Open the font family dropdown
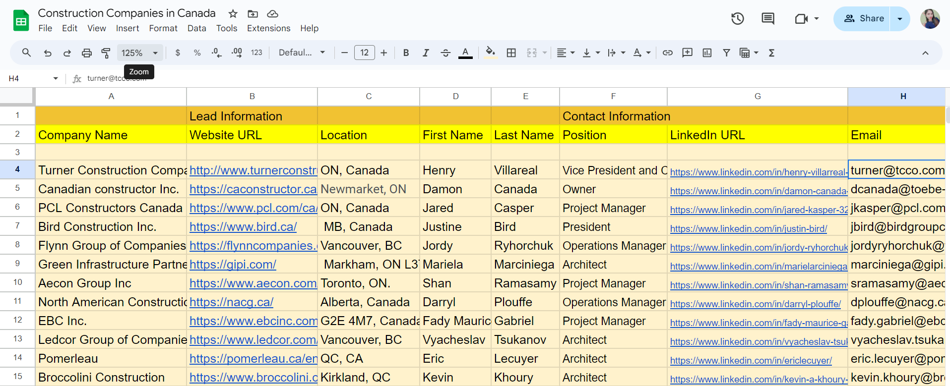 click(x=302, y=53)
